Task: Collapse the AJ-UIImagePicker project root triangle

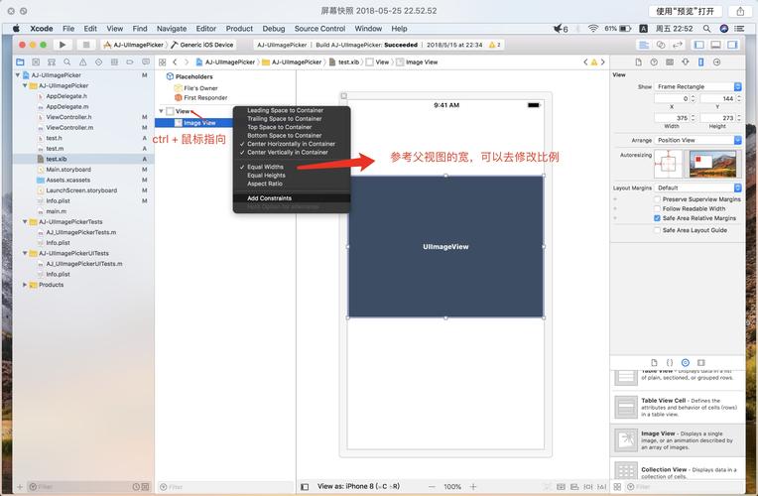Action: point(18,75)
